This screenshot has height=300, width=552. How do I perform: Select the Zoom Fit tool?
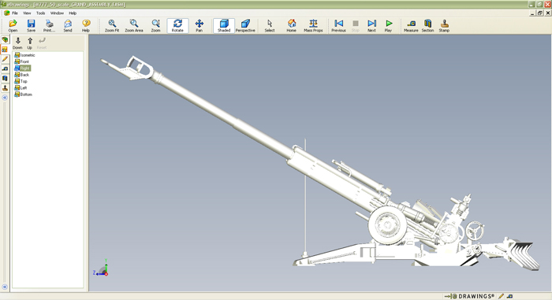click(x=112, y=26)
